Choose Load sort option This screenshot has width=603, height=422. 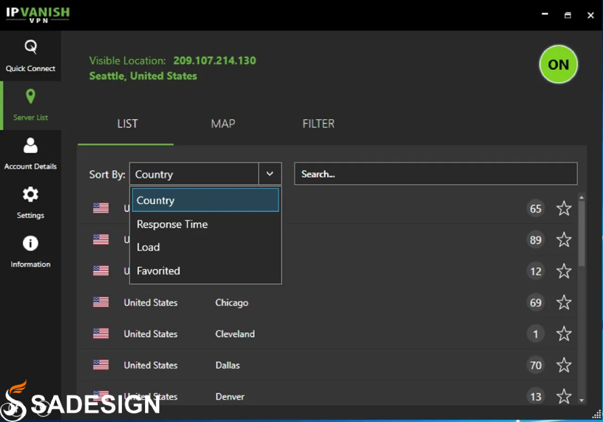pos(205,247)
